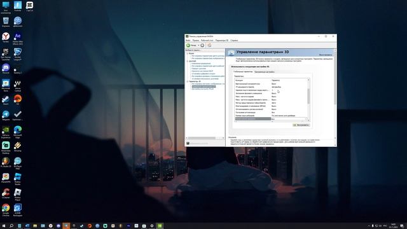The height and width of the screenshot is (229, 407).
Task: Open Корзина desktop icon
Action: pyautogui.click(x=6, y=22)
